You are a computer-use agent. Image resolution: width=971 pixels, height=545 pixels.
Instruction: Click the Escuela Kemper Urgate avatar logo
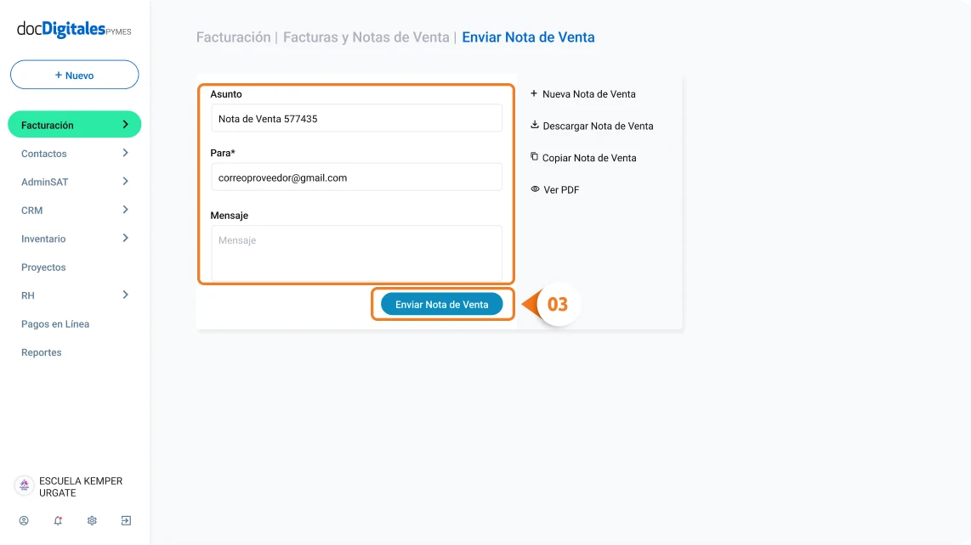[x=24, y=486]
